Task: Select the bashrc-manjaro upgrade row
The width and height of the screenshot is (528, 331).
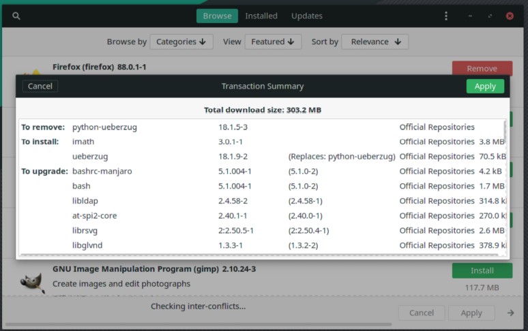Action: (x=263, y=172)
